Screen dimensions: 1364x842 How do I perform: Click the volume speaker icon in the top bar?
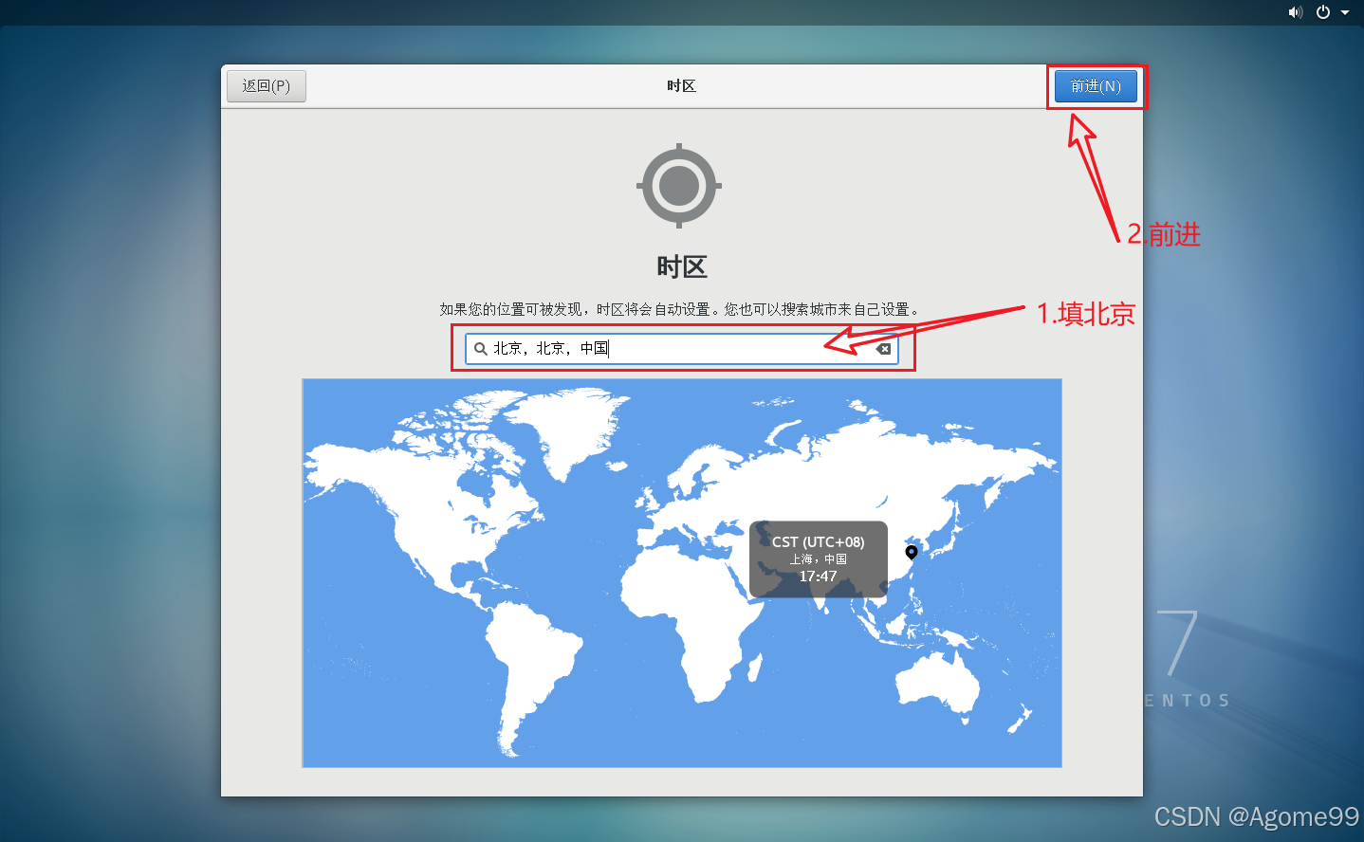point(1296,12)
